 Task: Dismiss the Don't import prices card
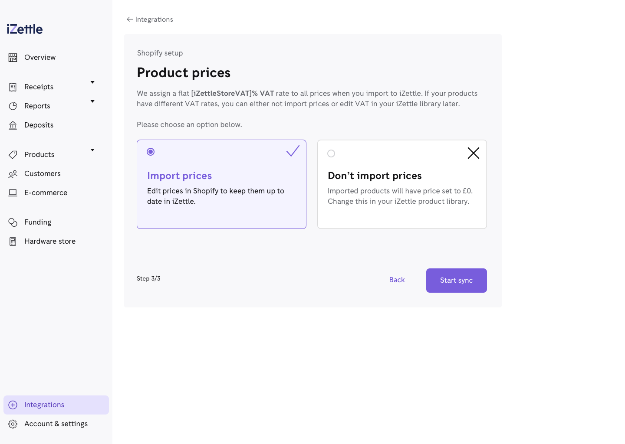473,153
